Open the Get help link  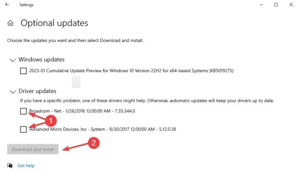pos(26,166)
